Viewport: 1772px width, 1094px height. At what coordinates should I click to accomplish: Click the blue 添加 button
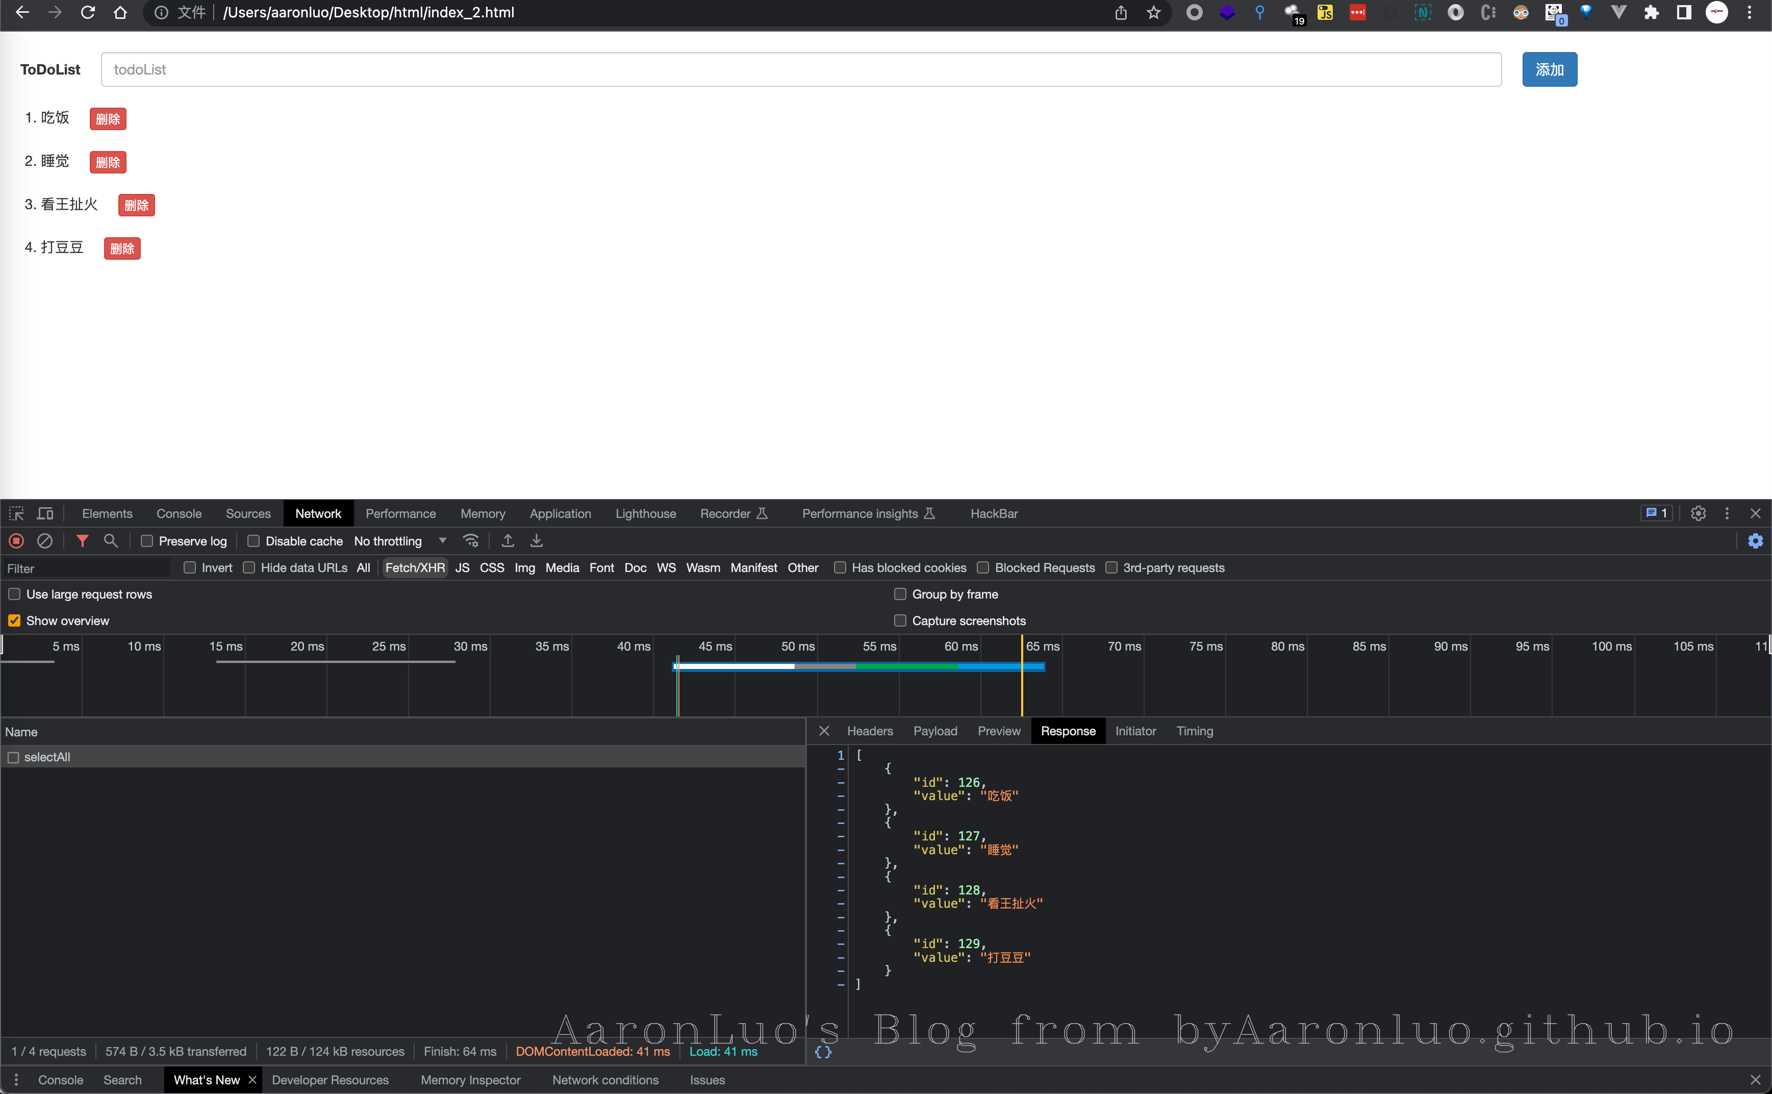(1549, 69)
